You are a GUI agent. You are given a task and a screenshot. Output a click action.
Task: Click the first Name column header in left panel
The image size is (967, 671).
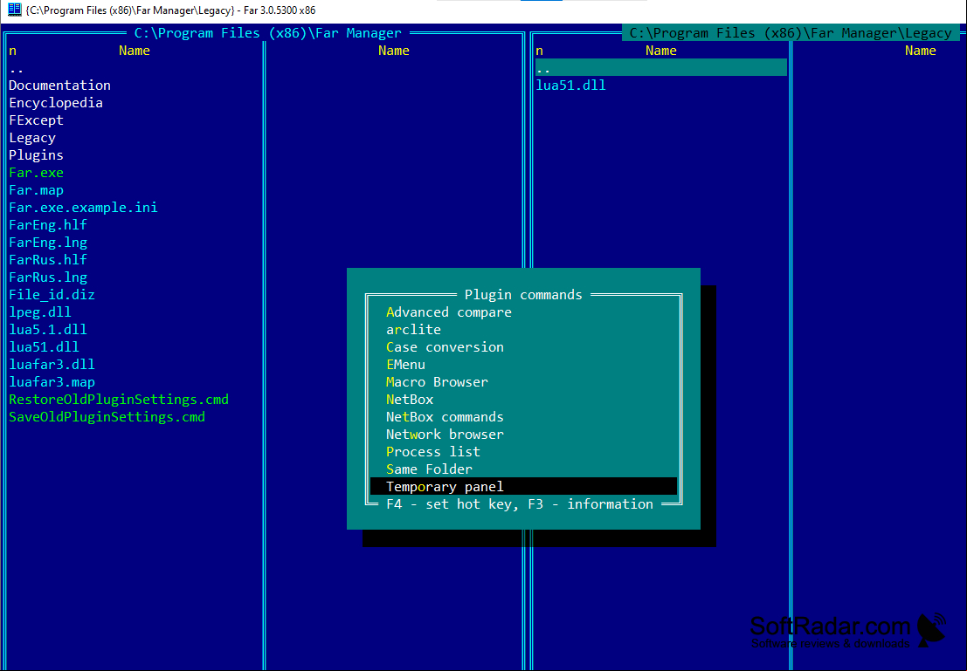click(x=135, y=51)
